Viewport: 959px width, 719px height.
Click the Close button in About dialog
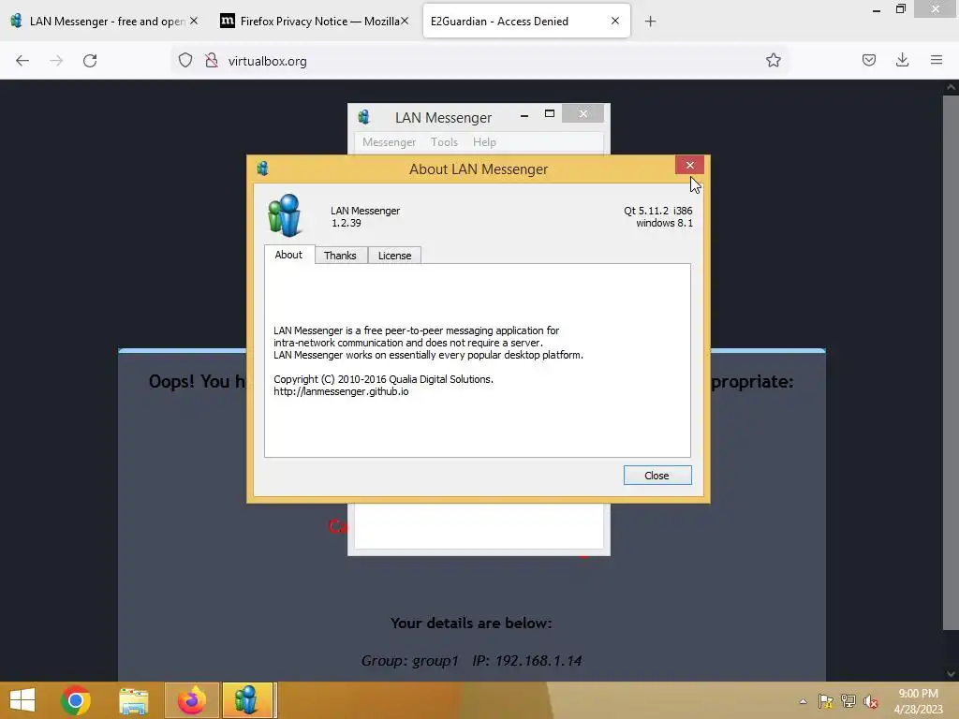[x=657, y=475]
